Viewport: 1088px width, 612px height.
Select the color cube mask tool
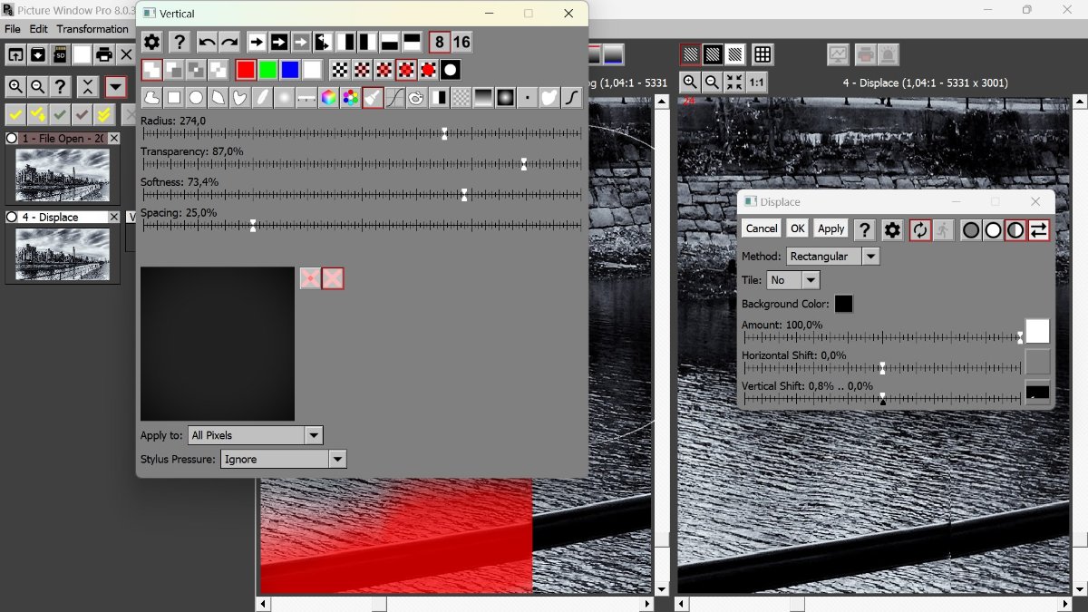coord(328,98)
